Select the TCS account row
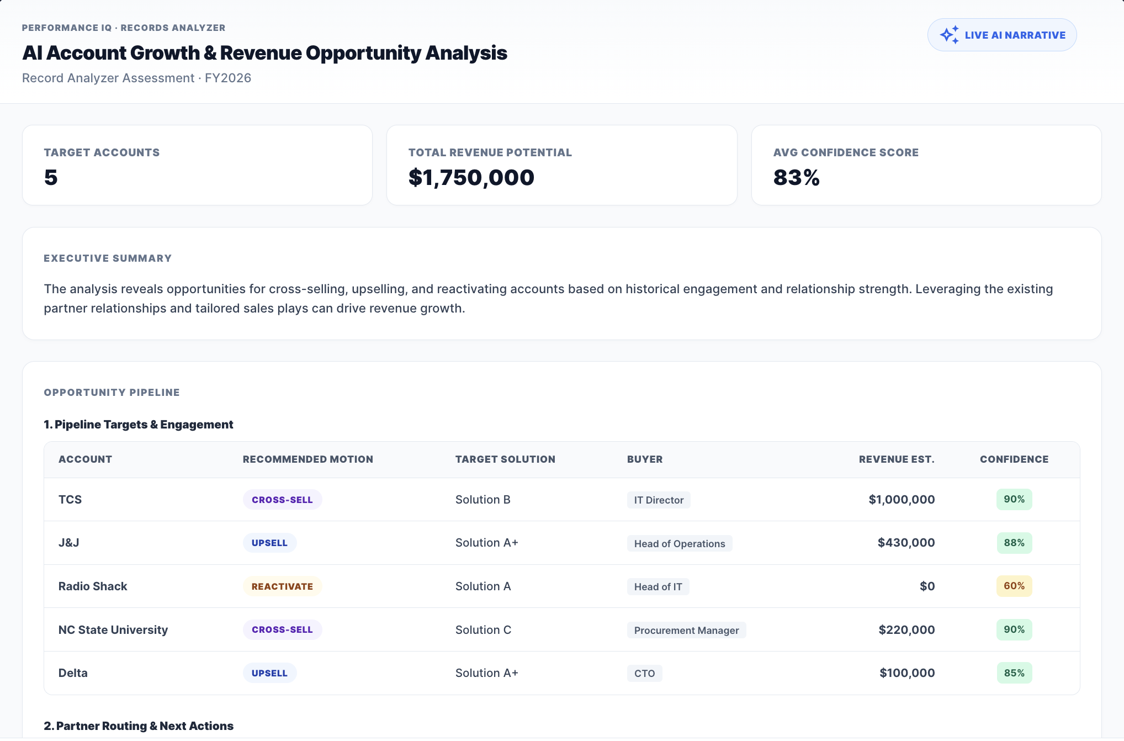The width and height of the screenshot is (1124, 741). click(x=562, y=500)
